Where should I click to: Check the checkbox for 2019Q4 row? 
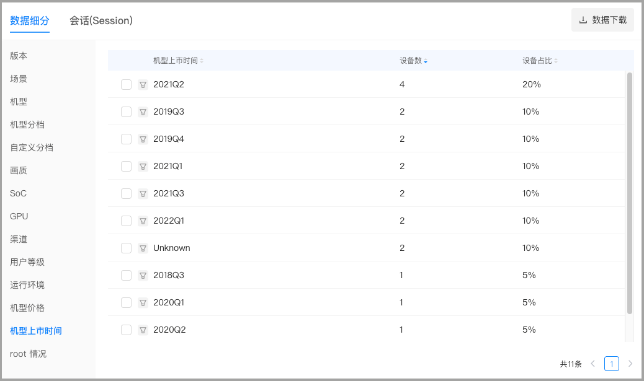(126, 139)
